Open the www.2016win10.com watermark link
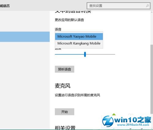This screenshot has height=130, width=153. pos(133,125)
